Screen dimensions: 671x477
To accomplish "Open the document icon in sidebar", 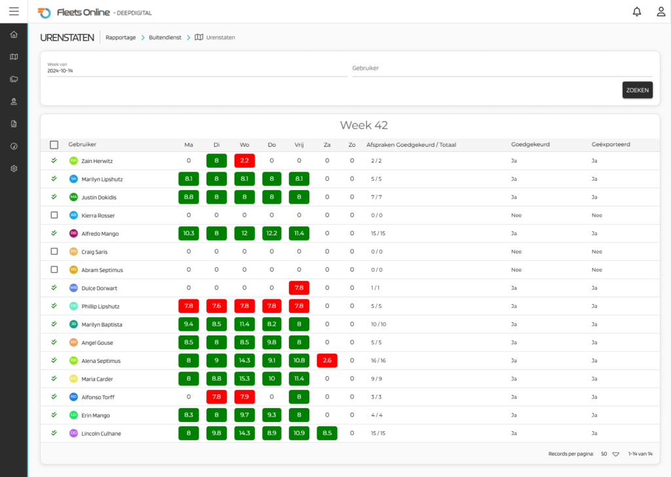I will click(x=14, y=124).
